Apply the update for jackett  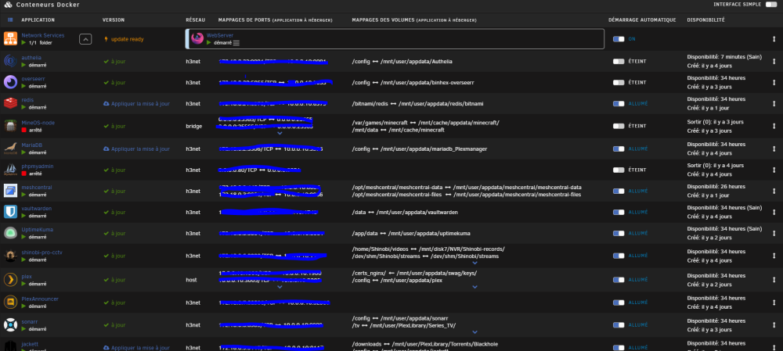pyautogui.click(x=136, y=347)
